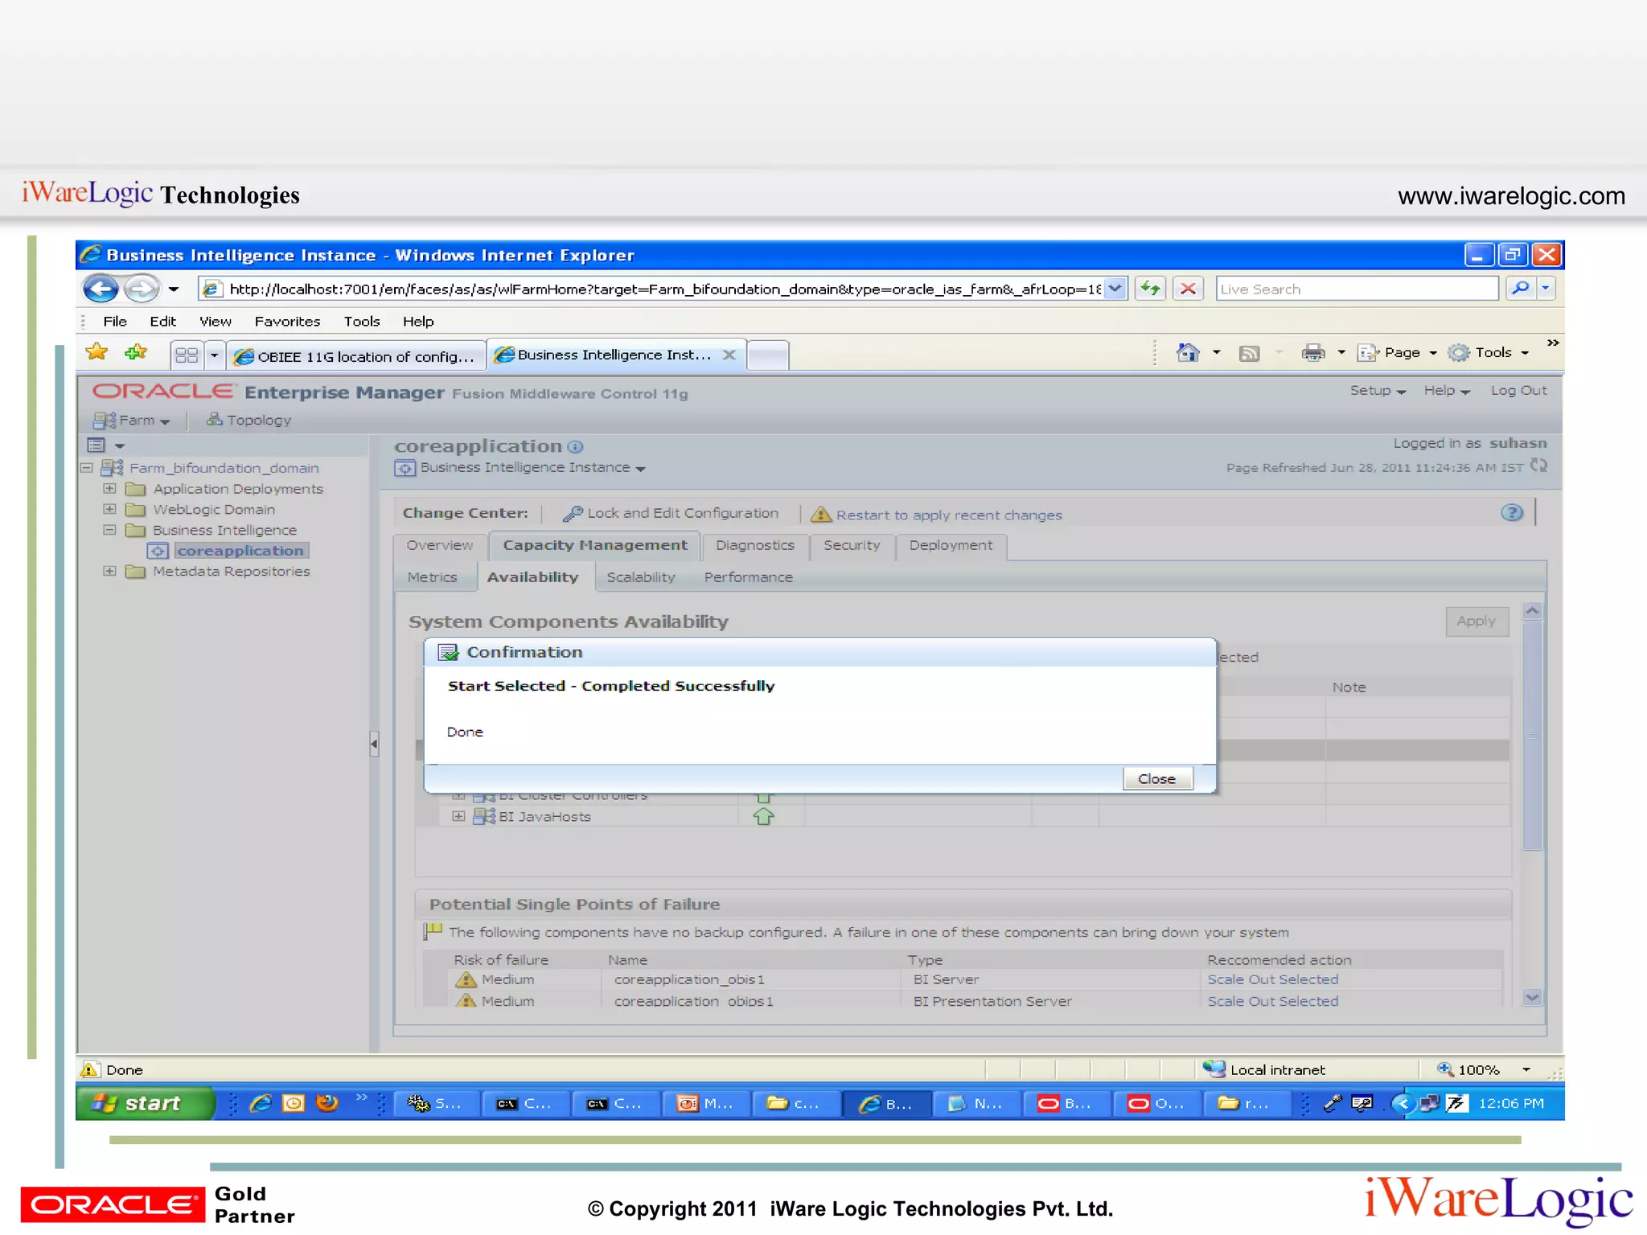
Task: Click the page refresh icon beside timestamp
Action: click(x=1538, y=466)
